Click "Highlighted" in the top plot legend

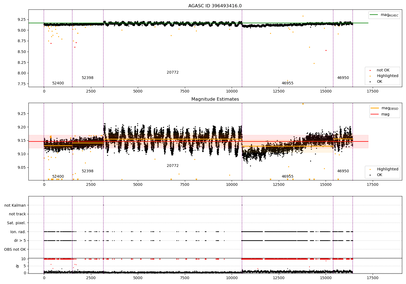388,76
